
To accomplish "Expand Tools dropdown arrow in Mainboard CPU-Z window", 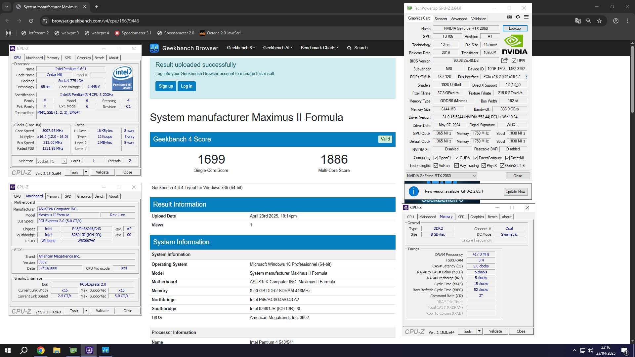I will (86, 311).
